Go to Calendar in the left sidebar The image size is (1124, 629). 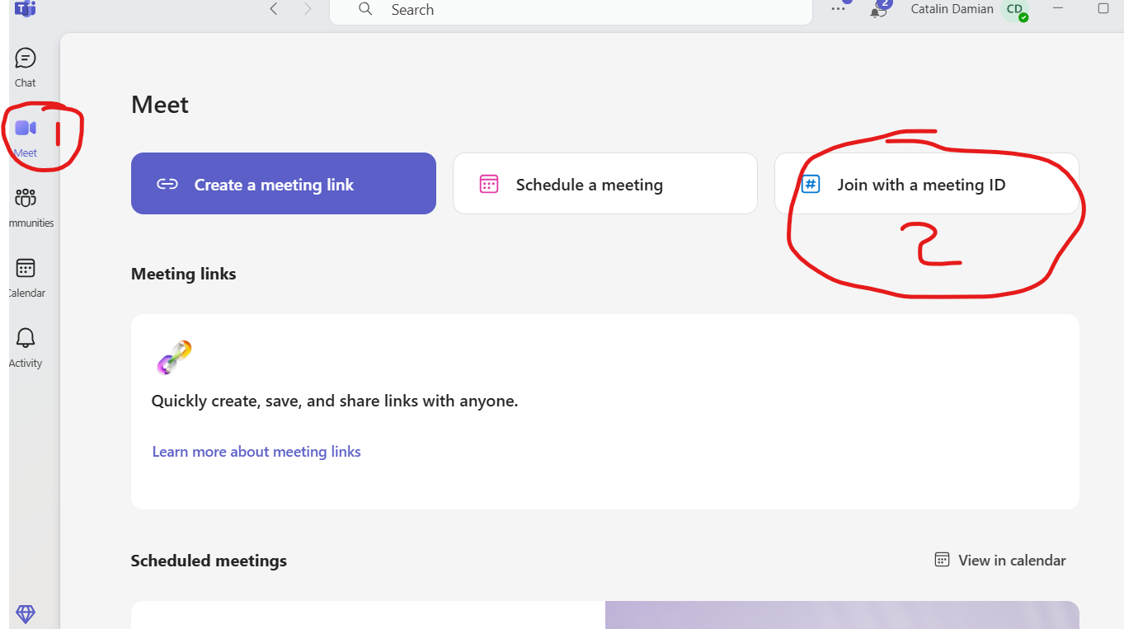[26, 276]
